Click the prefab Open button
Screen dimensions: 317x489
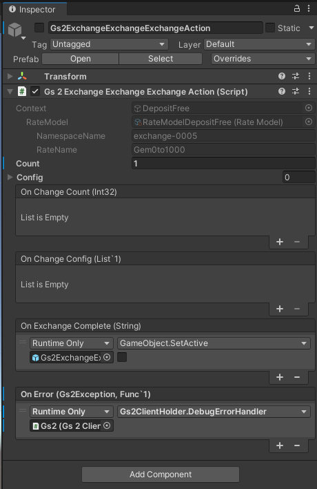point(80,59)
